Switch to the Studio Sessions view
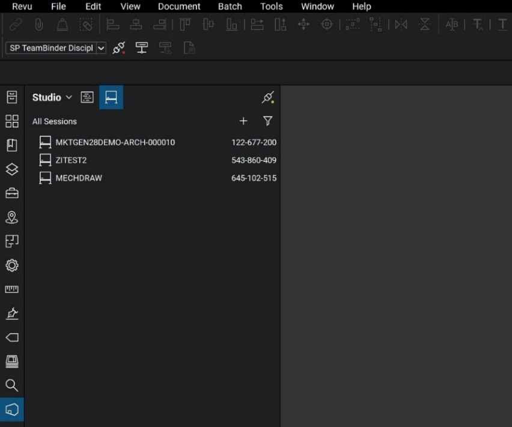 click(111, 97)
